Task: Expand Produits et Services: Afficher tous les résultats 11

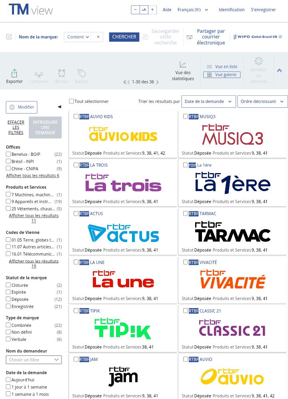Action: pos(34,218)
